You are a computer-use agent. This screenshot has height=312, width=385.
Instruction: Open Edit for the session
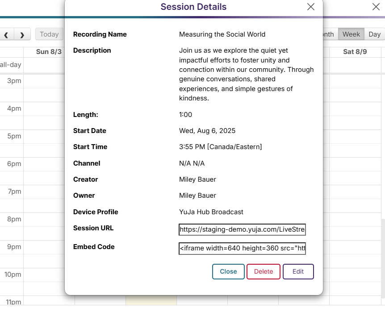point(298,271)
